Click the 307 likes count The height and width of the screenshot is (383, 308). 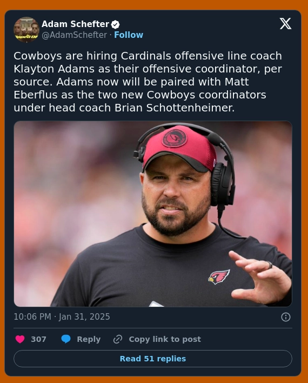38,339
